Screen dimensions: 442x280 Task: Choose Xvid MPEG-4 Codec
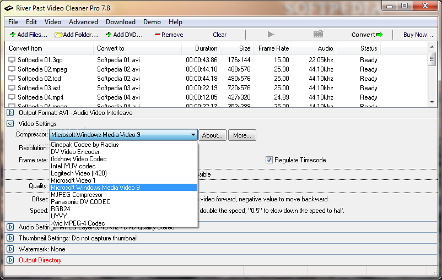pyautogui.click(x=123, y=223)
